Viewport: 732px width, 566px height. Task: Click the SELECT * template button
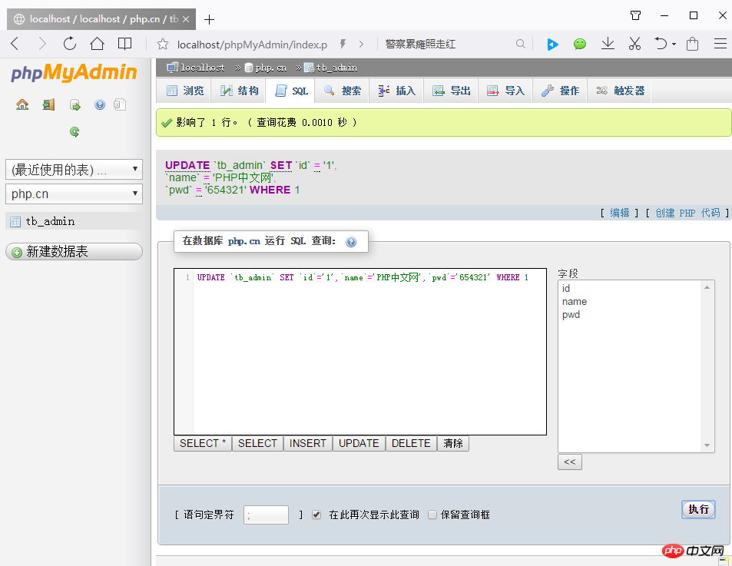[x=203, y=443]
